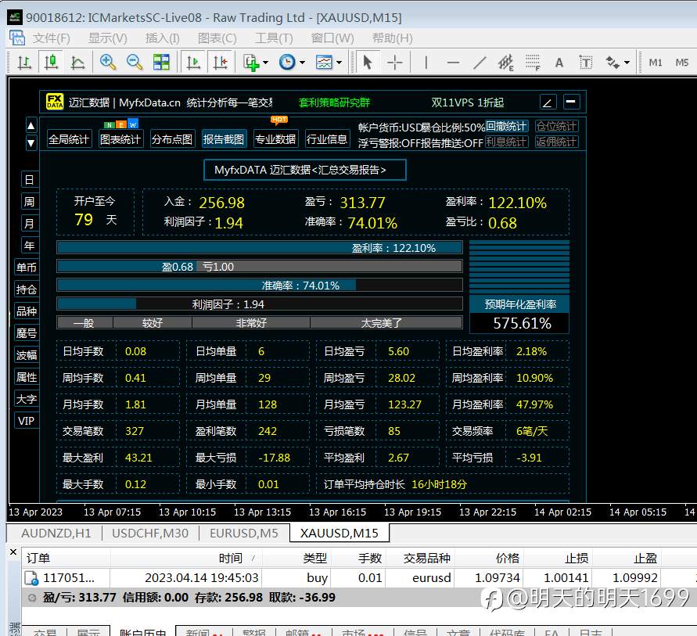Screen dimensions: 697x636
Task: Open the 分布点图 section
Action: pos(171,139)
